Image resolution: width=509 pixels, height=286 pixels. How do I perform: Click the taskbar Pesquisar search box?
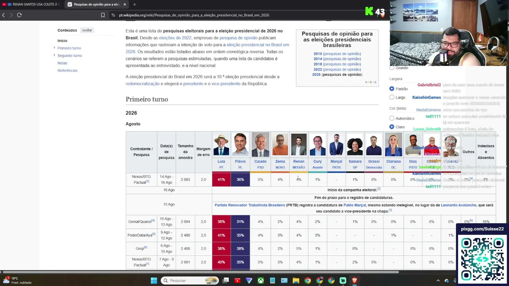click(x=189, y=280)
